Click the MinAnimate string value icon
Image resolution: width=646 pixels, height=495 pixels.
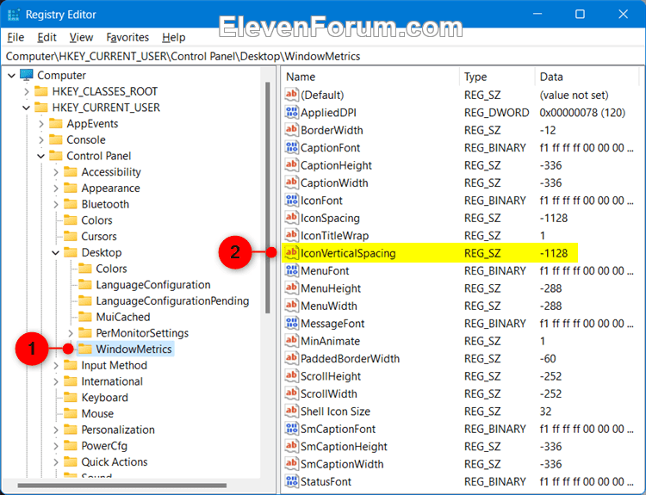(291, 341)
